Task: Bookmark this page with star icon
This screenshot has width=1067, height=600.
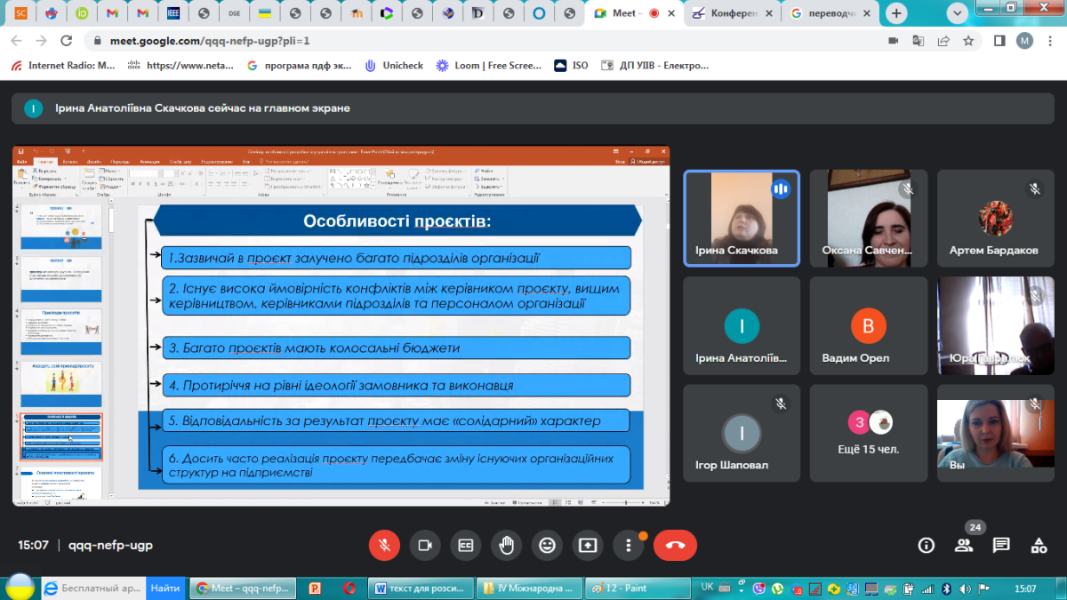Action: [968, 41]
